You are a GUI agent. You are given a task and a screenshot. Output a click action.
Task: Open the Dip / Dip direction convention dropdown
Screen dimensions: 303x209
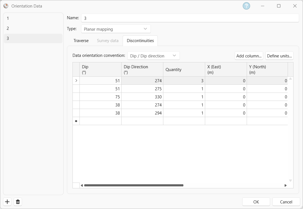click(153, 55)
